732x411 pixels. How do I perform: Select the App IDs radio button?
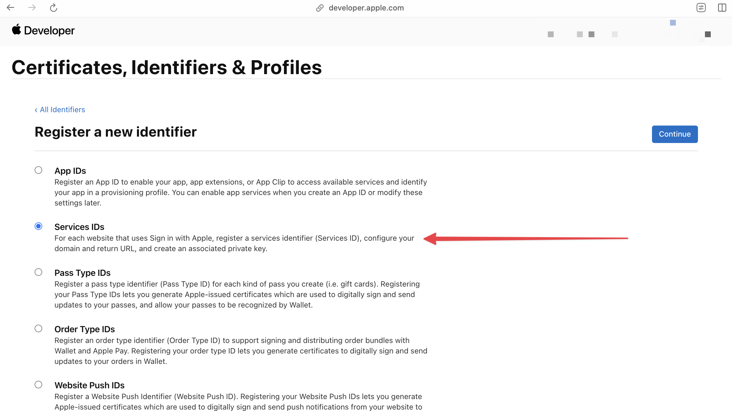coord(38,170)
